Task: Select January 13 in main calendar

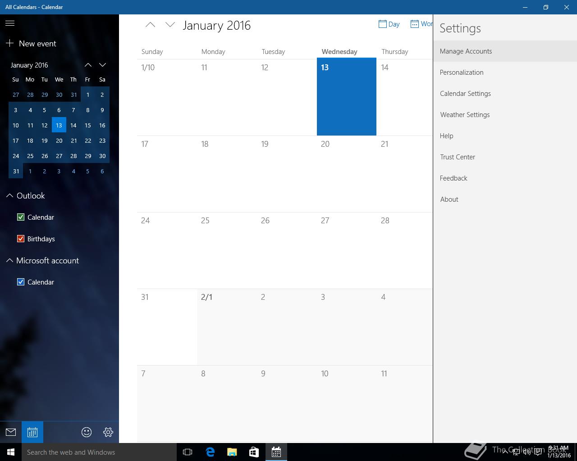Action: [347, 97]
